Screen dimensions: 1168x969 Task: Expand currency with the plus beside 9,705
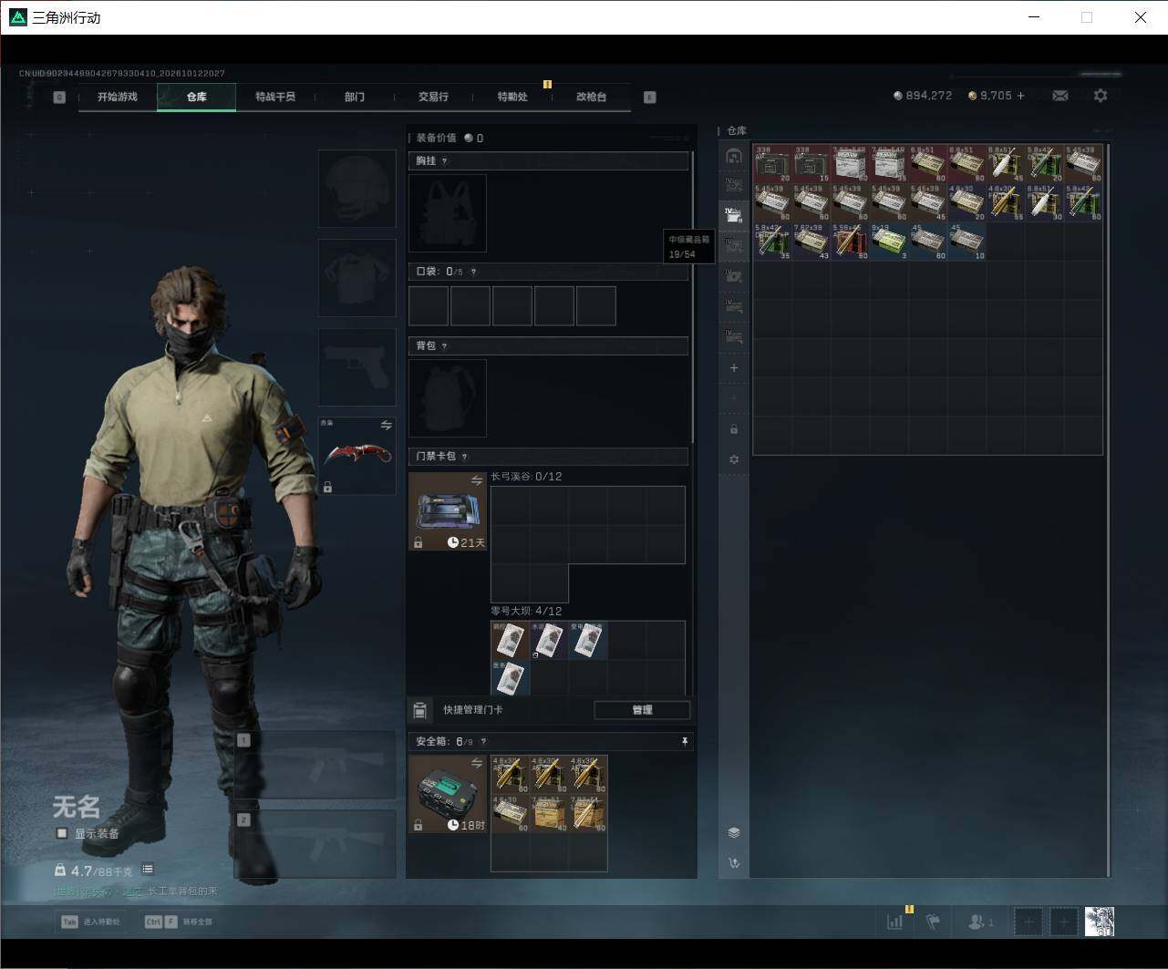[1020, 96]
